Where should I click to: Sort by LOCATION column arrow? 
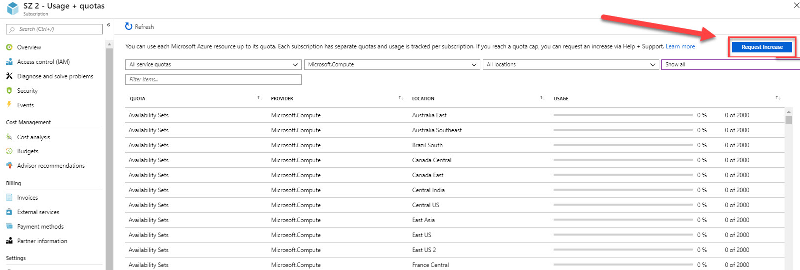click(x=542, y=98)
